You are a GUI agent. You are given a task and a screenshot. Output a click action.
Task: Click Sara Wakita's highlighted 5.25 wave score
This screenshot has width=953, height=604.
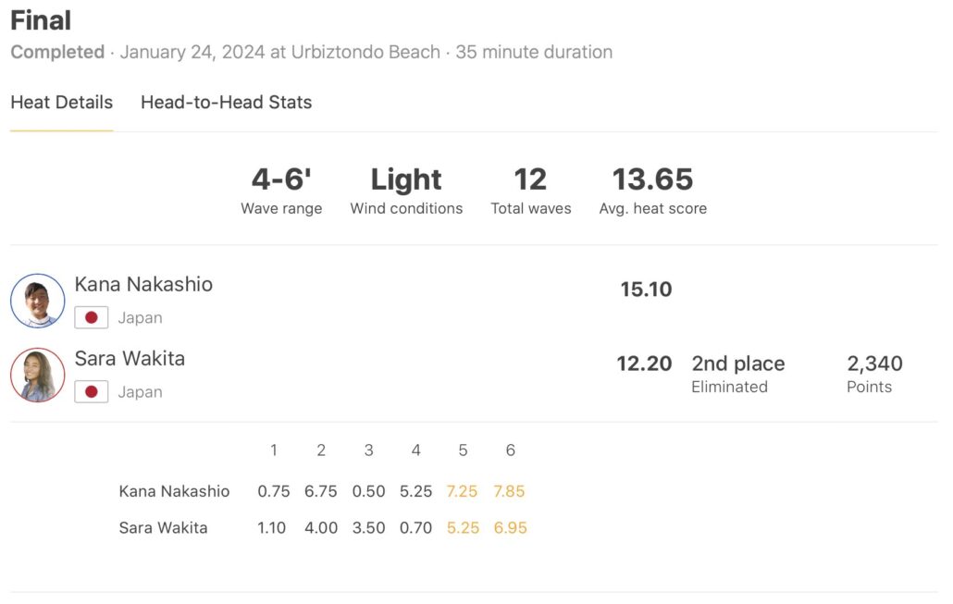pos(463,528)
